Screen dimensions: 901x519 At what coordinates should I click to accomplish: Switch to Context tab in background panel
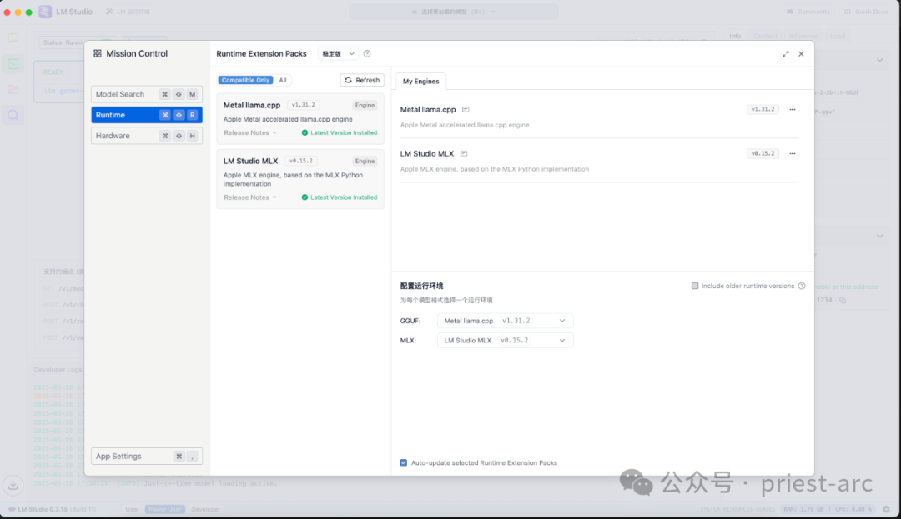[x=765, y=36]
